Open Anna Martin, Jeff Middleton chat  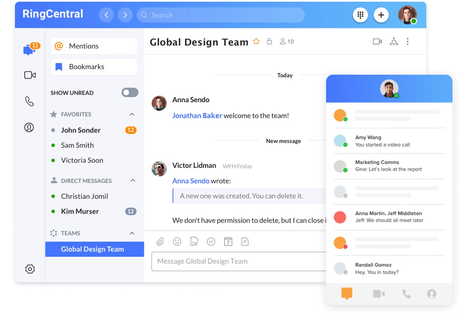pos(389,217)
